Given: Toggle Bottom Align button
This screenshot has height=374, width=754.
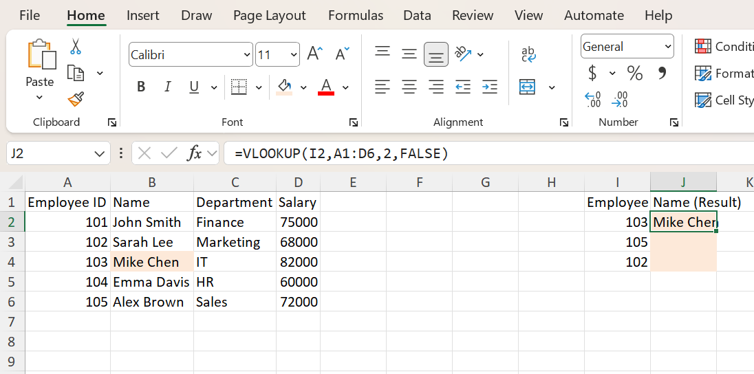Looking at the screenshot, I should 435,54.
